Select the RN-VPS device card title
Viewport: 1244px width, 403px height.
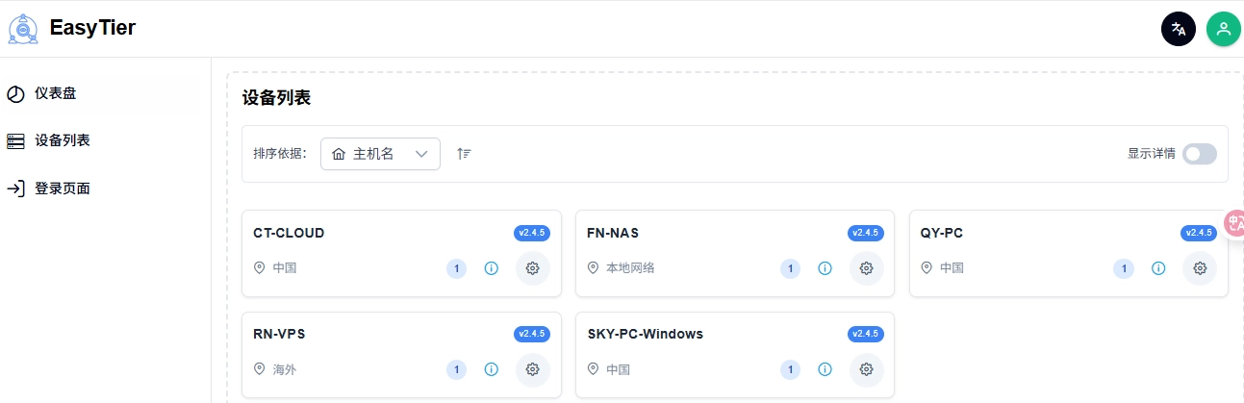click(279, 334)
